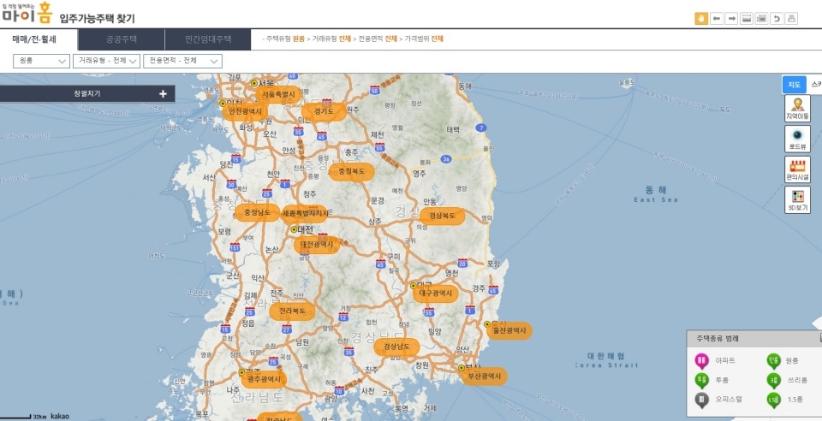Click 경상북도 region marker

pos(443,216)
